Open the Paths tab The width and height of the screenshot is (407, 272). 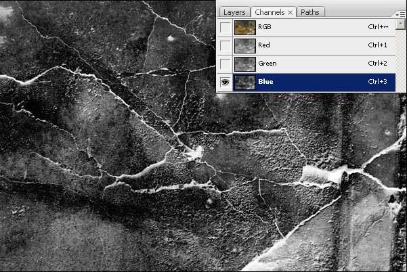pos(310,12)
